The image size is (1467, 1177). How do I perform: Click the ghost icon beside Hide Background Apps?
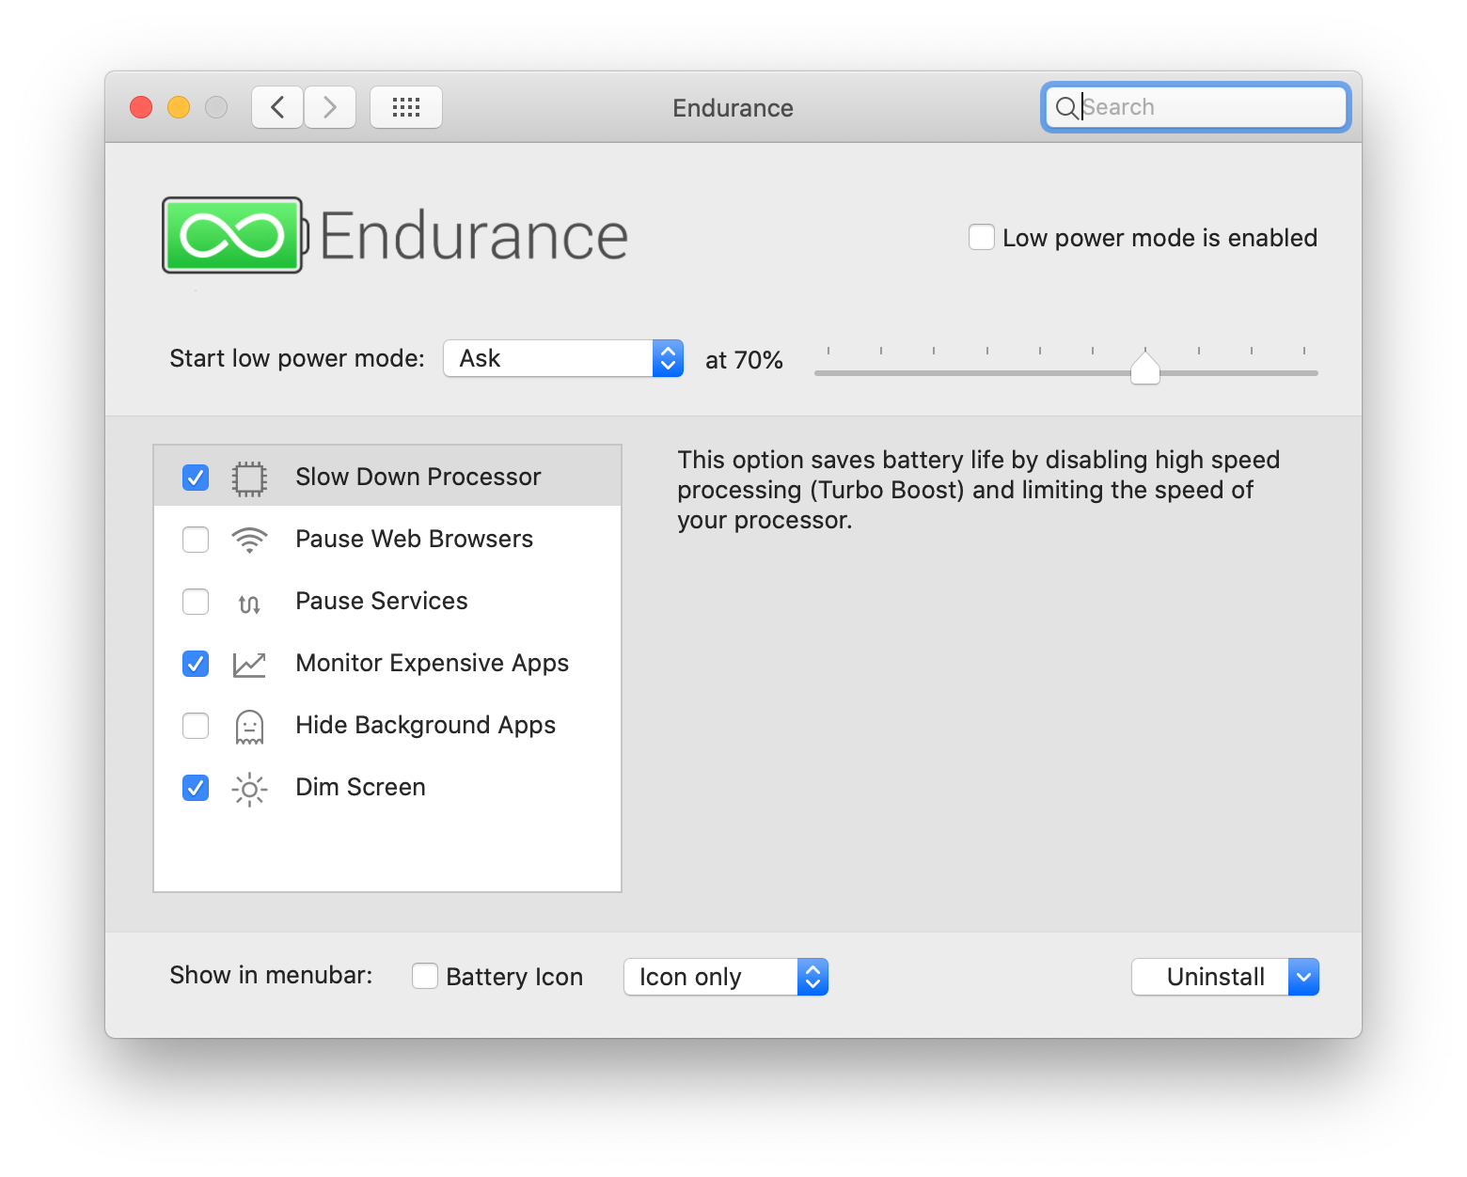coord(249,727)
